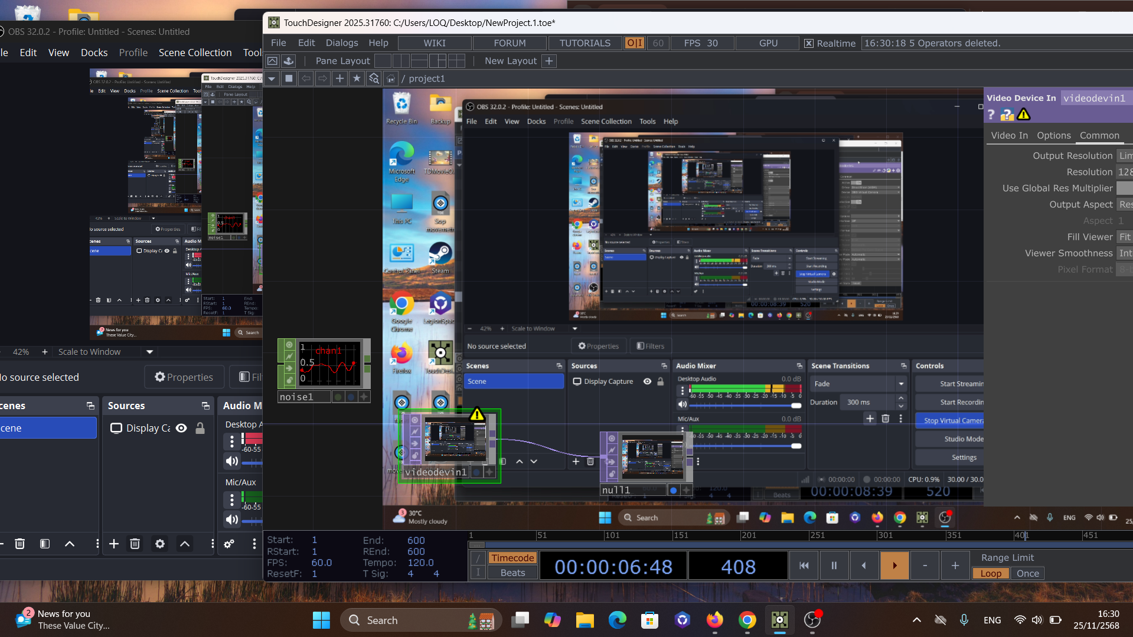Hide the Display Capture source

(x=182, y=428)
